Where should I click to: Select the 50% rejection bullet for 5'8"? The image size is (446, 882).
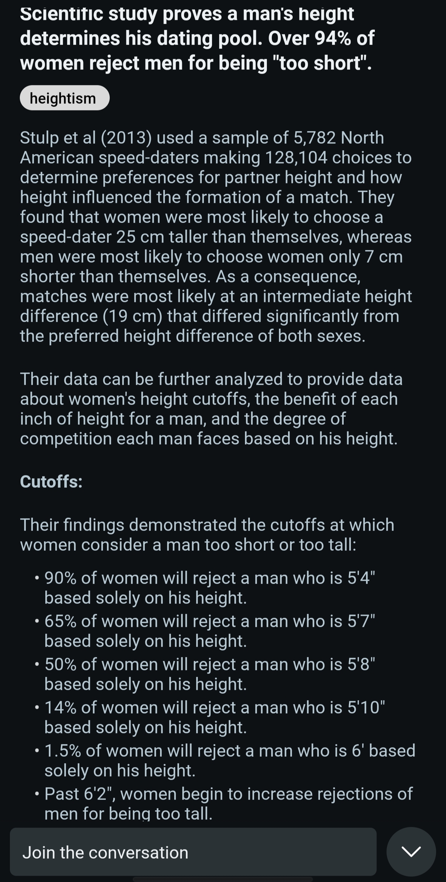pos(210,674)
